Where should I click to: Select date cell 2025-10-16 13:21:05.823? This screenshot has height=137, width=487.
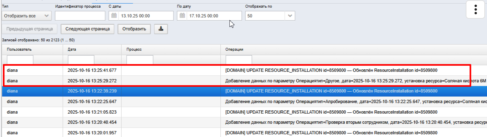pos(92,112)
